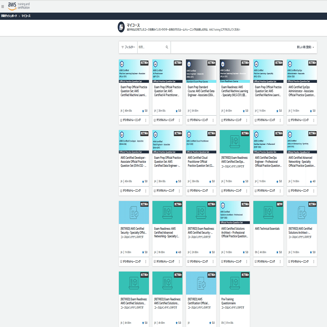Click the My Courses book icon
327x327 pixels.
(x=121, y=27)
